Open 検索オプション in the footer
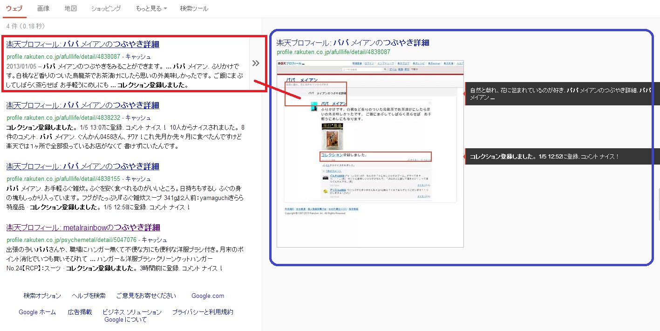The width and height of the screenshot is (660, 331). (42, 296)
